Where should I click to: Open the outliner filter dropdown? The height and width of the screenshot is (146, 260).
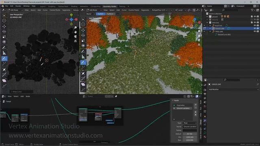tap(253, 10)
